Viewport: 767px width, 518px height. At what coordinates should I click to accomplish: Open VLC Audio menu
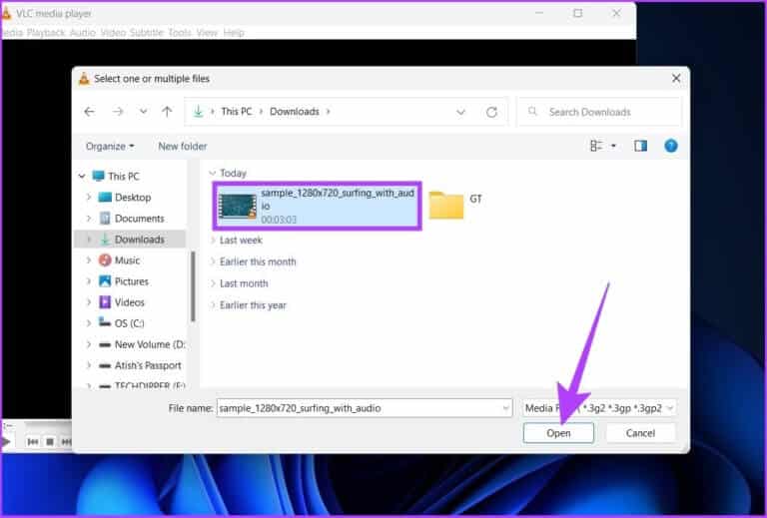pos(83,33)
